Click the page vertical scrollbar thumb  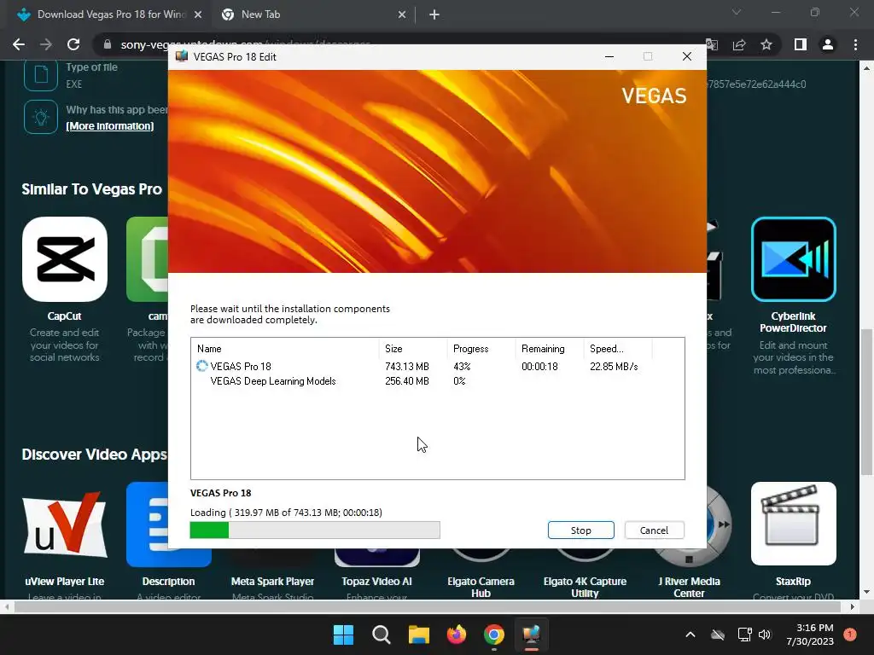867,401
